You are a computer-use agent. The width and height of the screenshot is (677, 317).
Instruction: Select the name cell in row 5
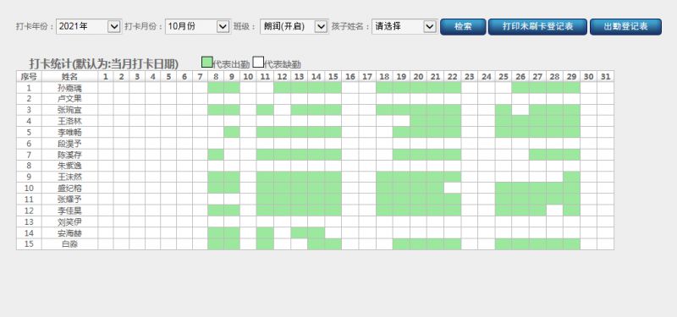coord(69,133)
